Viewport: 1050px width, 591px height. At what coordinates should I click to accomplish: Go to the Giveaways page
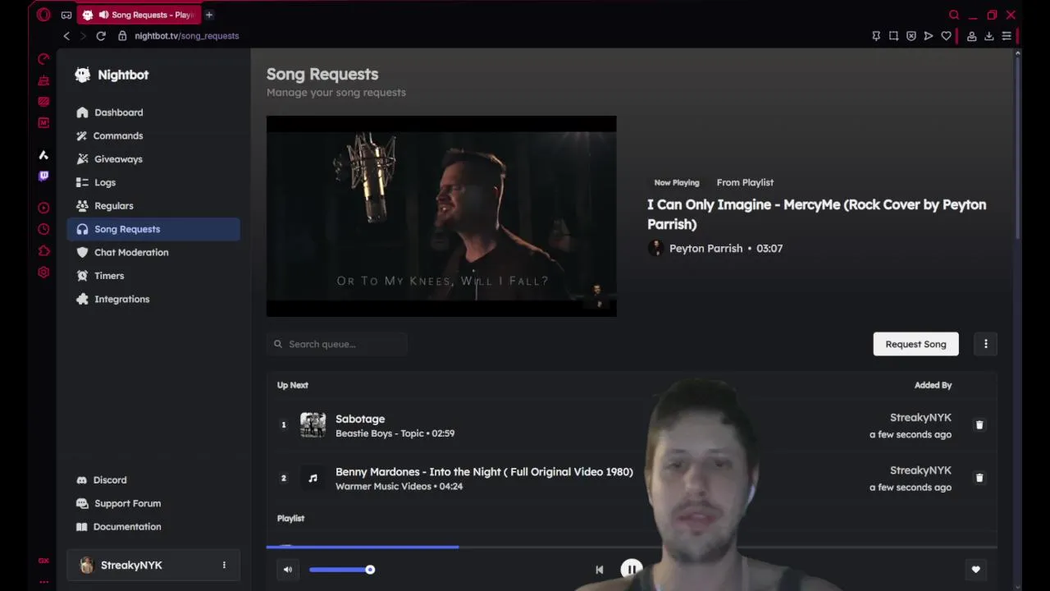pos(153,159)
